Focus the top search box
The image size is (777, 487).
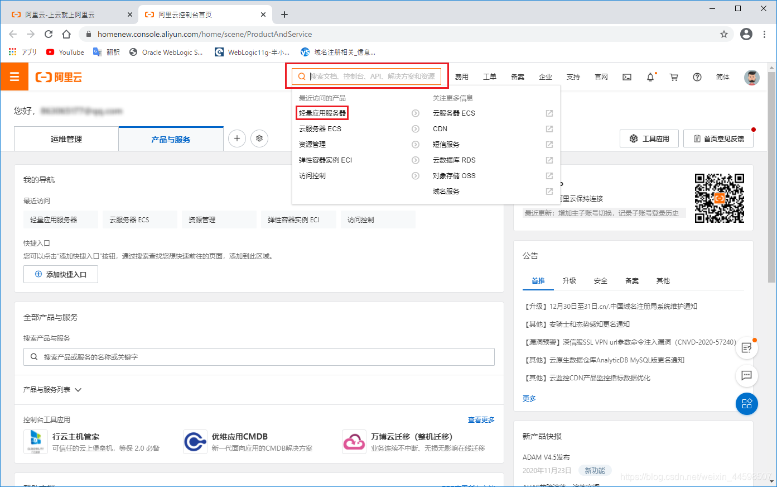(366, 77)
